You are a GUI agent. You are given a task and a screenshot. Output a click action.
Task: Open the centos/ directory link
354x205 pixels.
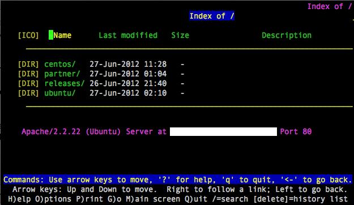point(60,64)
